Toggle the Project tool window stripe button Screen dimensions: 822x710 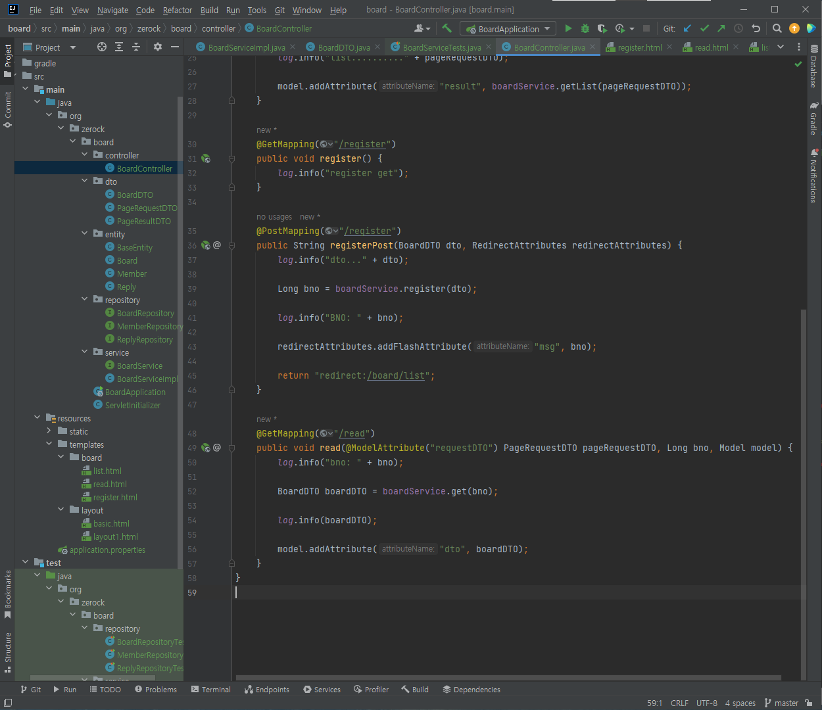[x=8, y=60]
